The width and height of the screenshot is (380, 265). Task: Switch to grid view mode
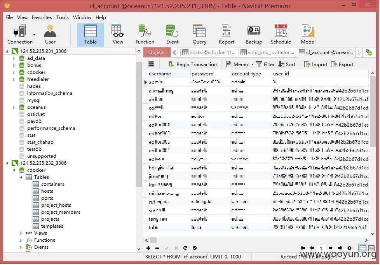point(363,248)
